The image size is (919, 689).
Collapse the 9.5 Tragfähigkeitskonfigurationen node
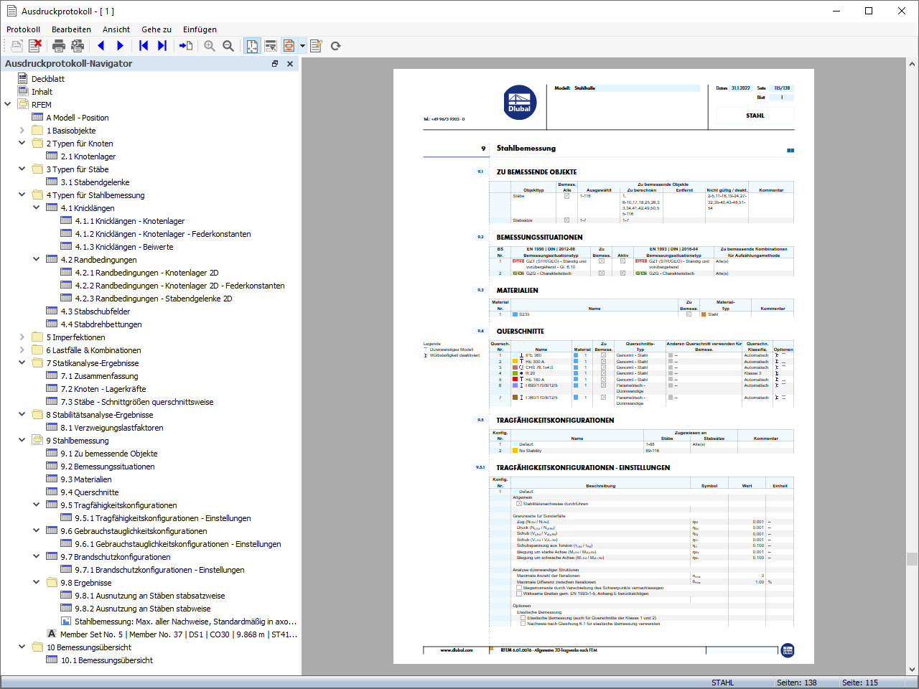pos(37,505)
